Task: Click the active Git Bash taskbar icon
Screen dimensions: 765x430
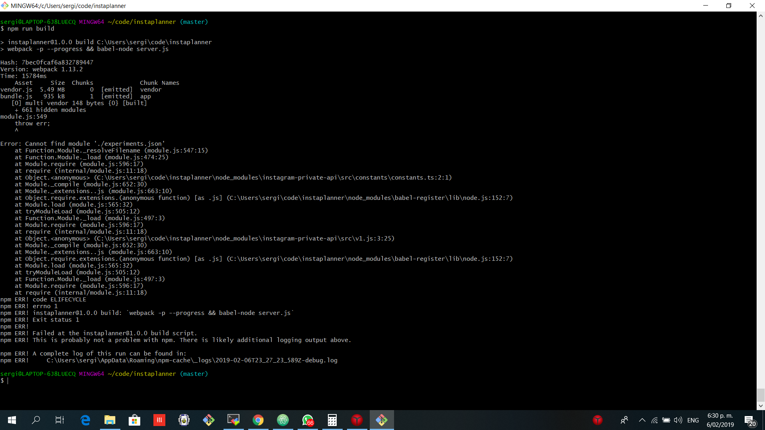Action: point(382,420)
